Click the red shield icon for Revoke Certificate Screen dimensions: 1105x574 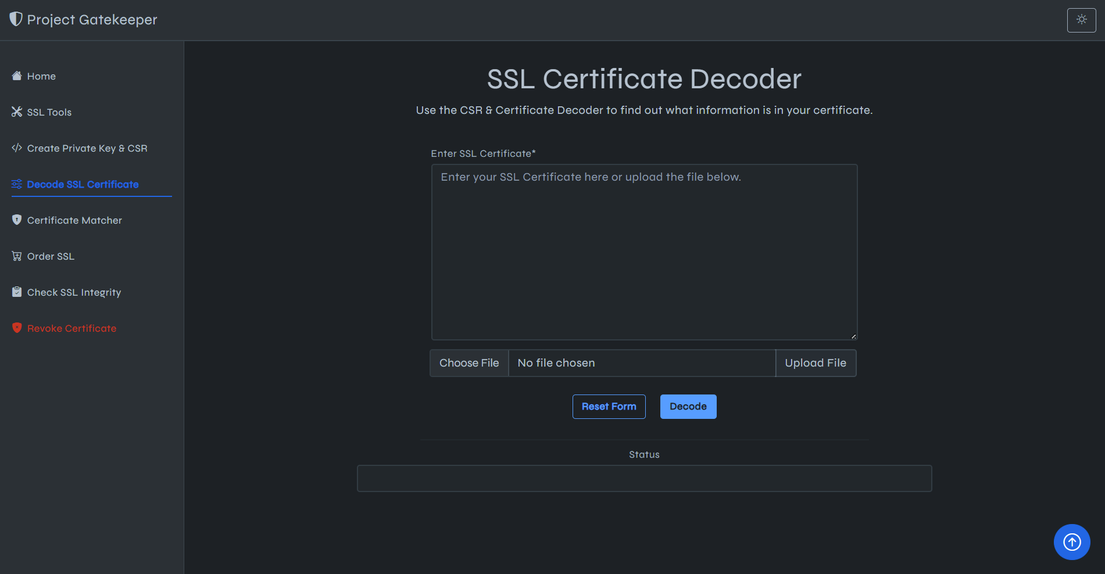pyautogui.click(x=17, y=328)
